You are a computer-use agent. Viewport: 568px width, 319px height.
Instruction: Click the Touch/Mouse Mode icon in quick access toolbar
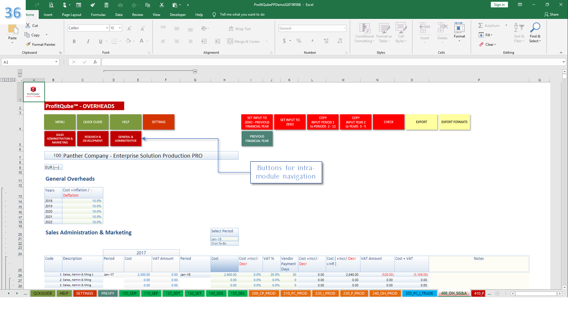click(x=65, y=5)
